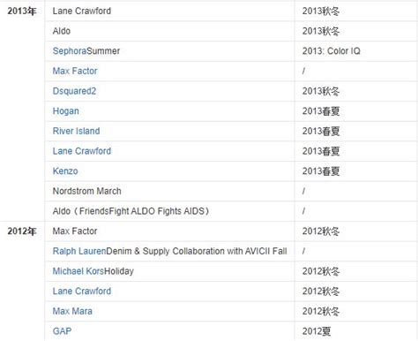The image size is (418, 341).
Task: Follow the Ralph Lauren link
Action: pos(79,251)
